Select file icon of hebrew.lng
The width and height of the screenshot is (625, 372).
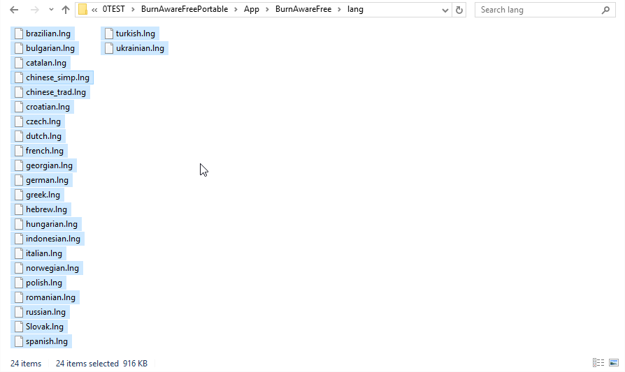pos(19,209)
